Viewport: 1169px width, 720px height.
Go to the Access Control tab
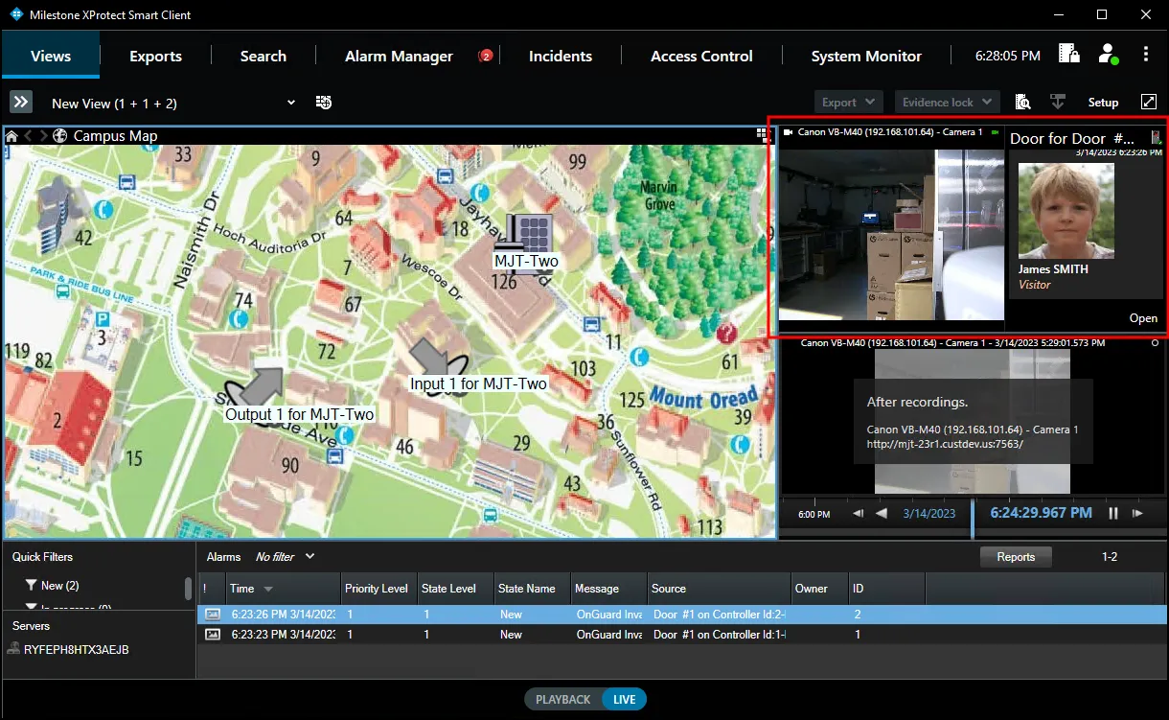[701, 56]
